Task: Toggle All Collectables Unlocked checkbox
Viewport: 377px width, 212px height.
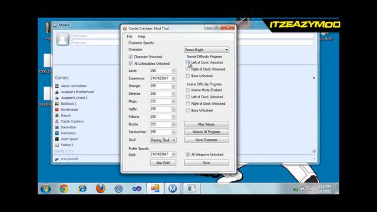Action: tap(131, 64)
